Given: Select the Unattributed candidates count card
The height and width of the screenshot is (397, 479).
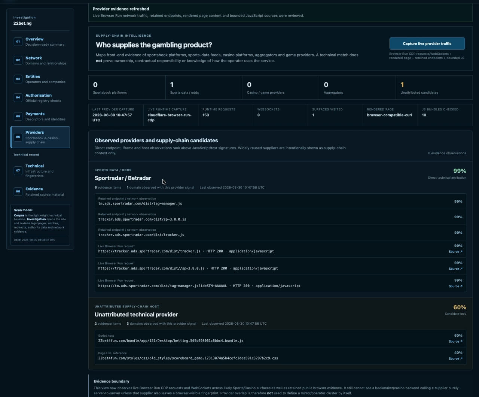Looking at the screenshot, I should tap(434, 88).
